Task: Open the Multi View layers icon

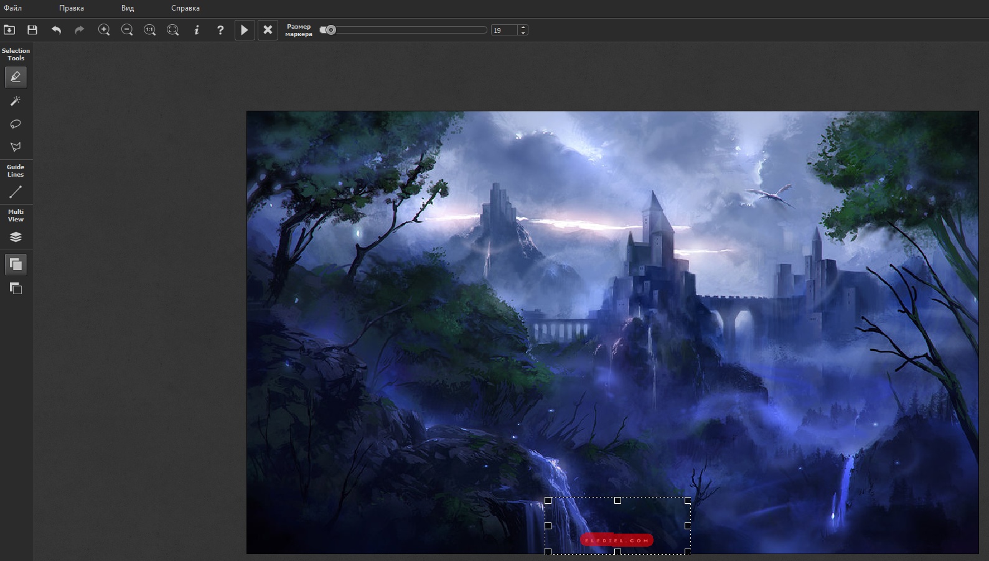Action: point(16,237)
